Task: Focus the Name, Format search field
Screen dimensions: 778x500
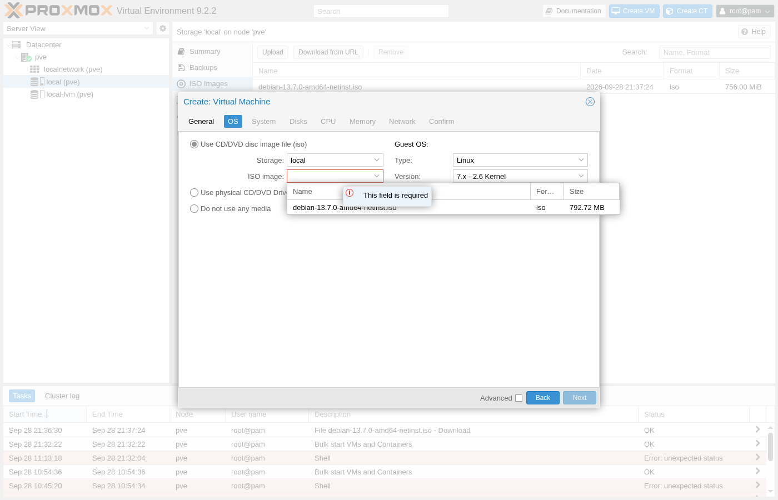Action: [x=715, y=52]
